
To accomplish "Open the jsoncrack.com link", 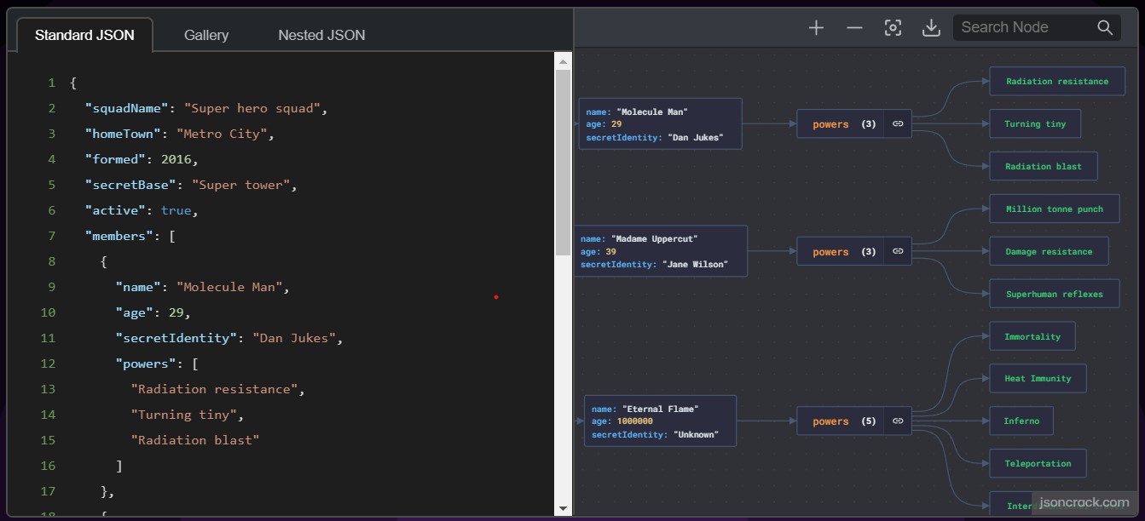I will 1085,502.
